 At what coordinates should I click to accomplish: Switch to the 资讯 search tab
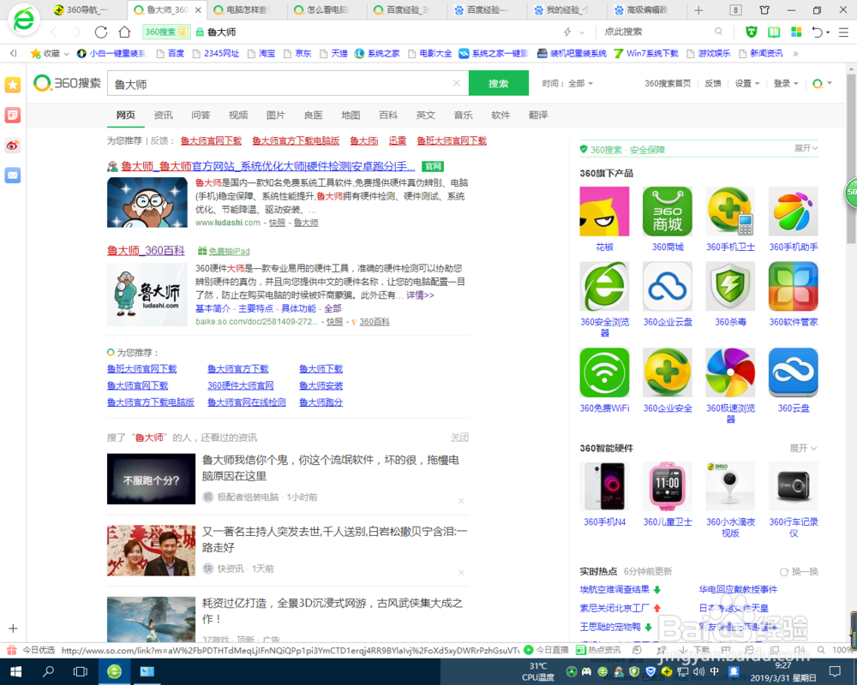click(163, 116)
